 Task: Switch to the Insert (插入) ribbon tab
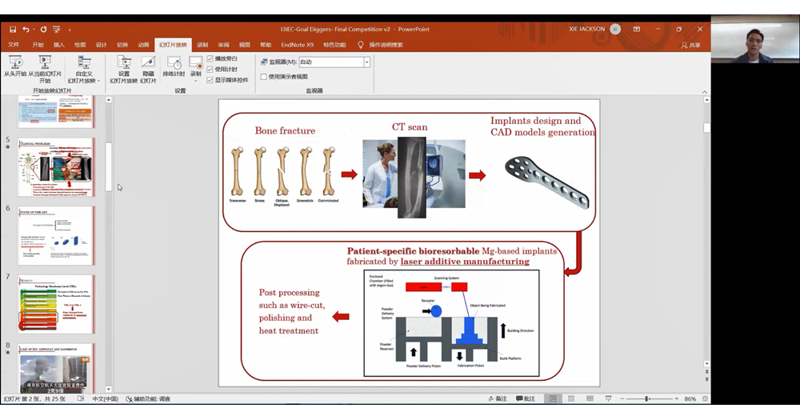[59, 45]
